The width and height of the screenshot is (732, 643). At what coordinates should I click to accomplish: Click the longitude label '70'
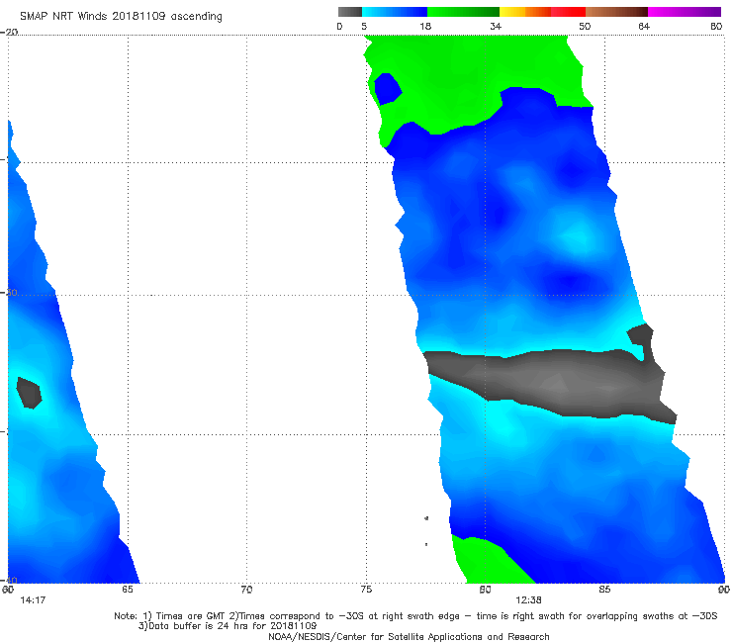click(x=246, y=590)
